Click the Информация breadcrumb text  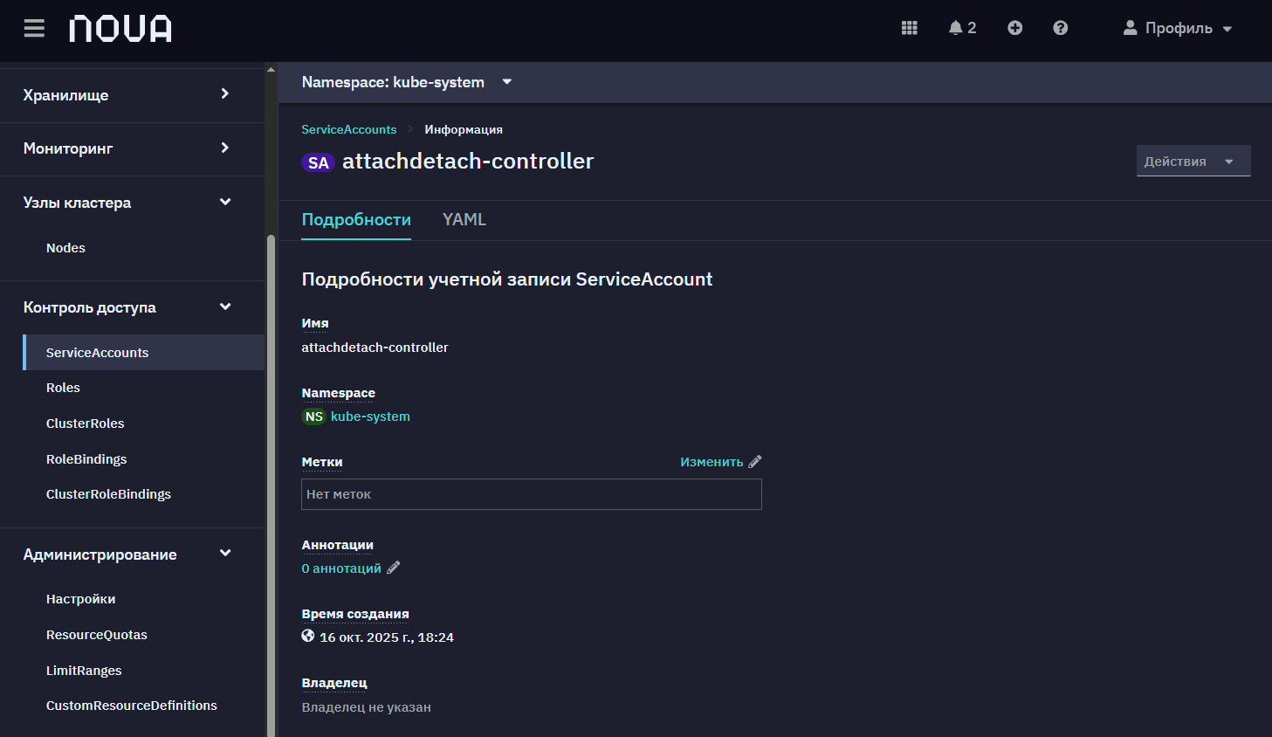464,129
